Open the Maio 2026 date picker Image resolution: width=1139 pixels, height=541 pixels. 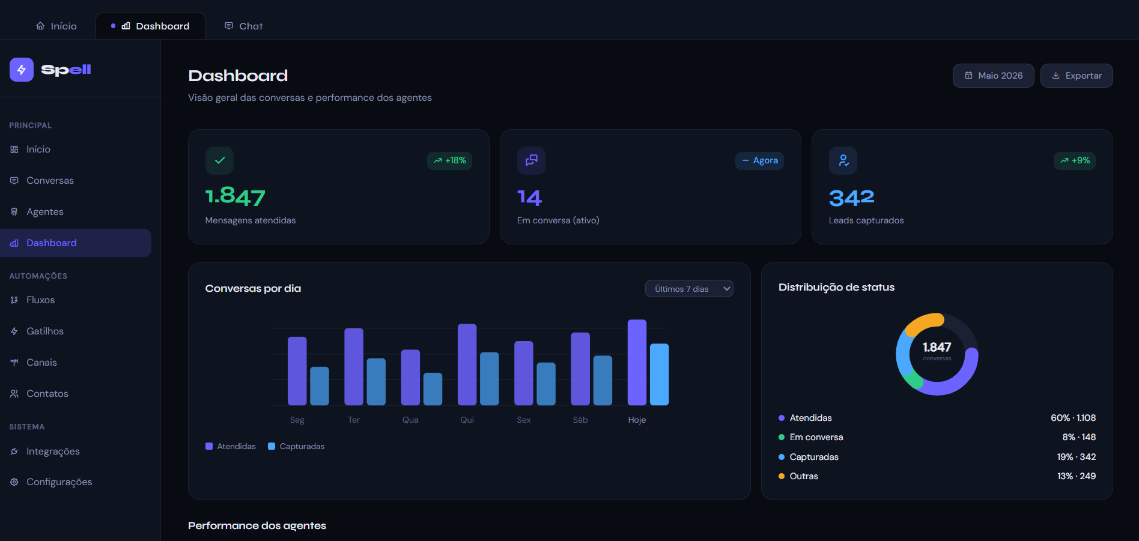click(993, 76)
